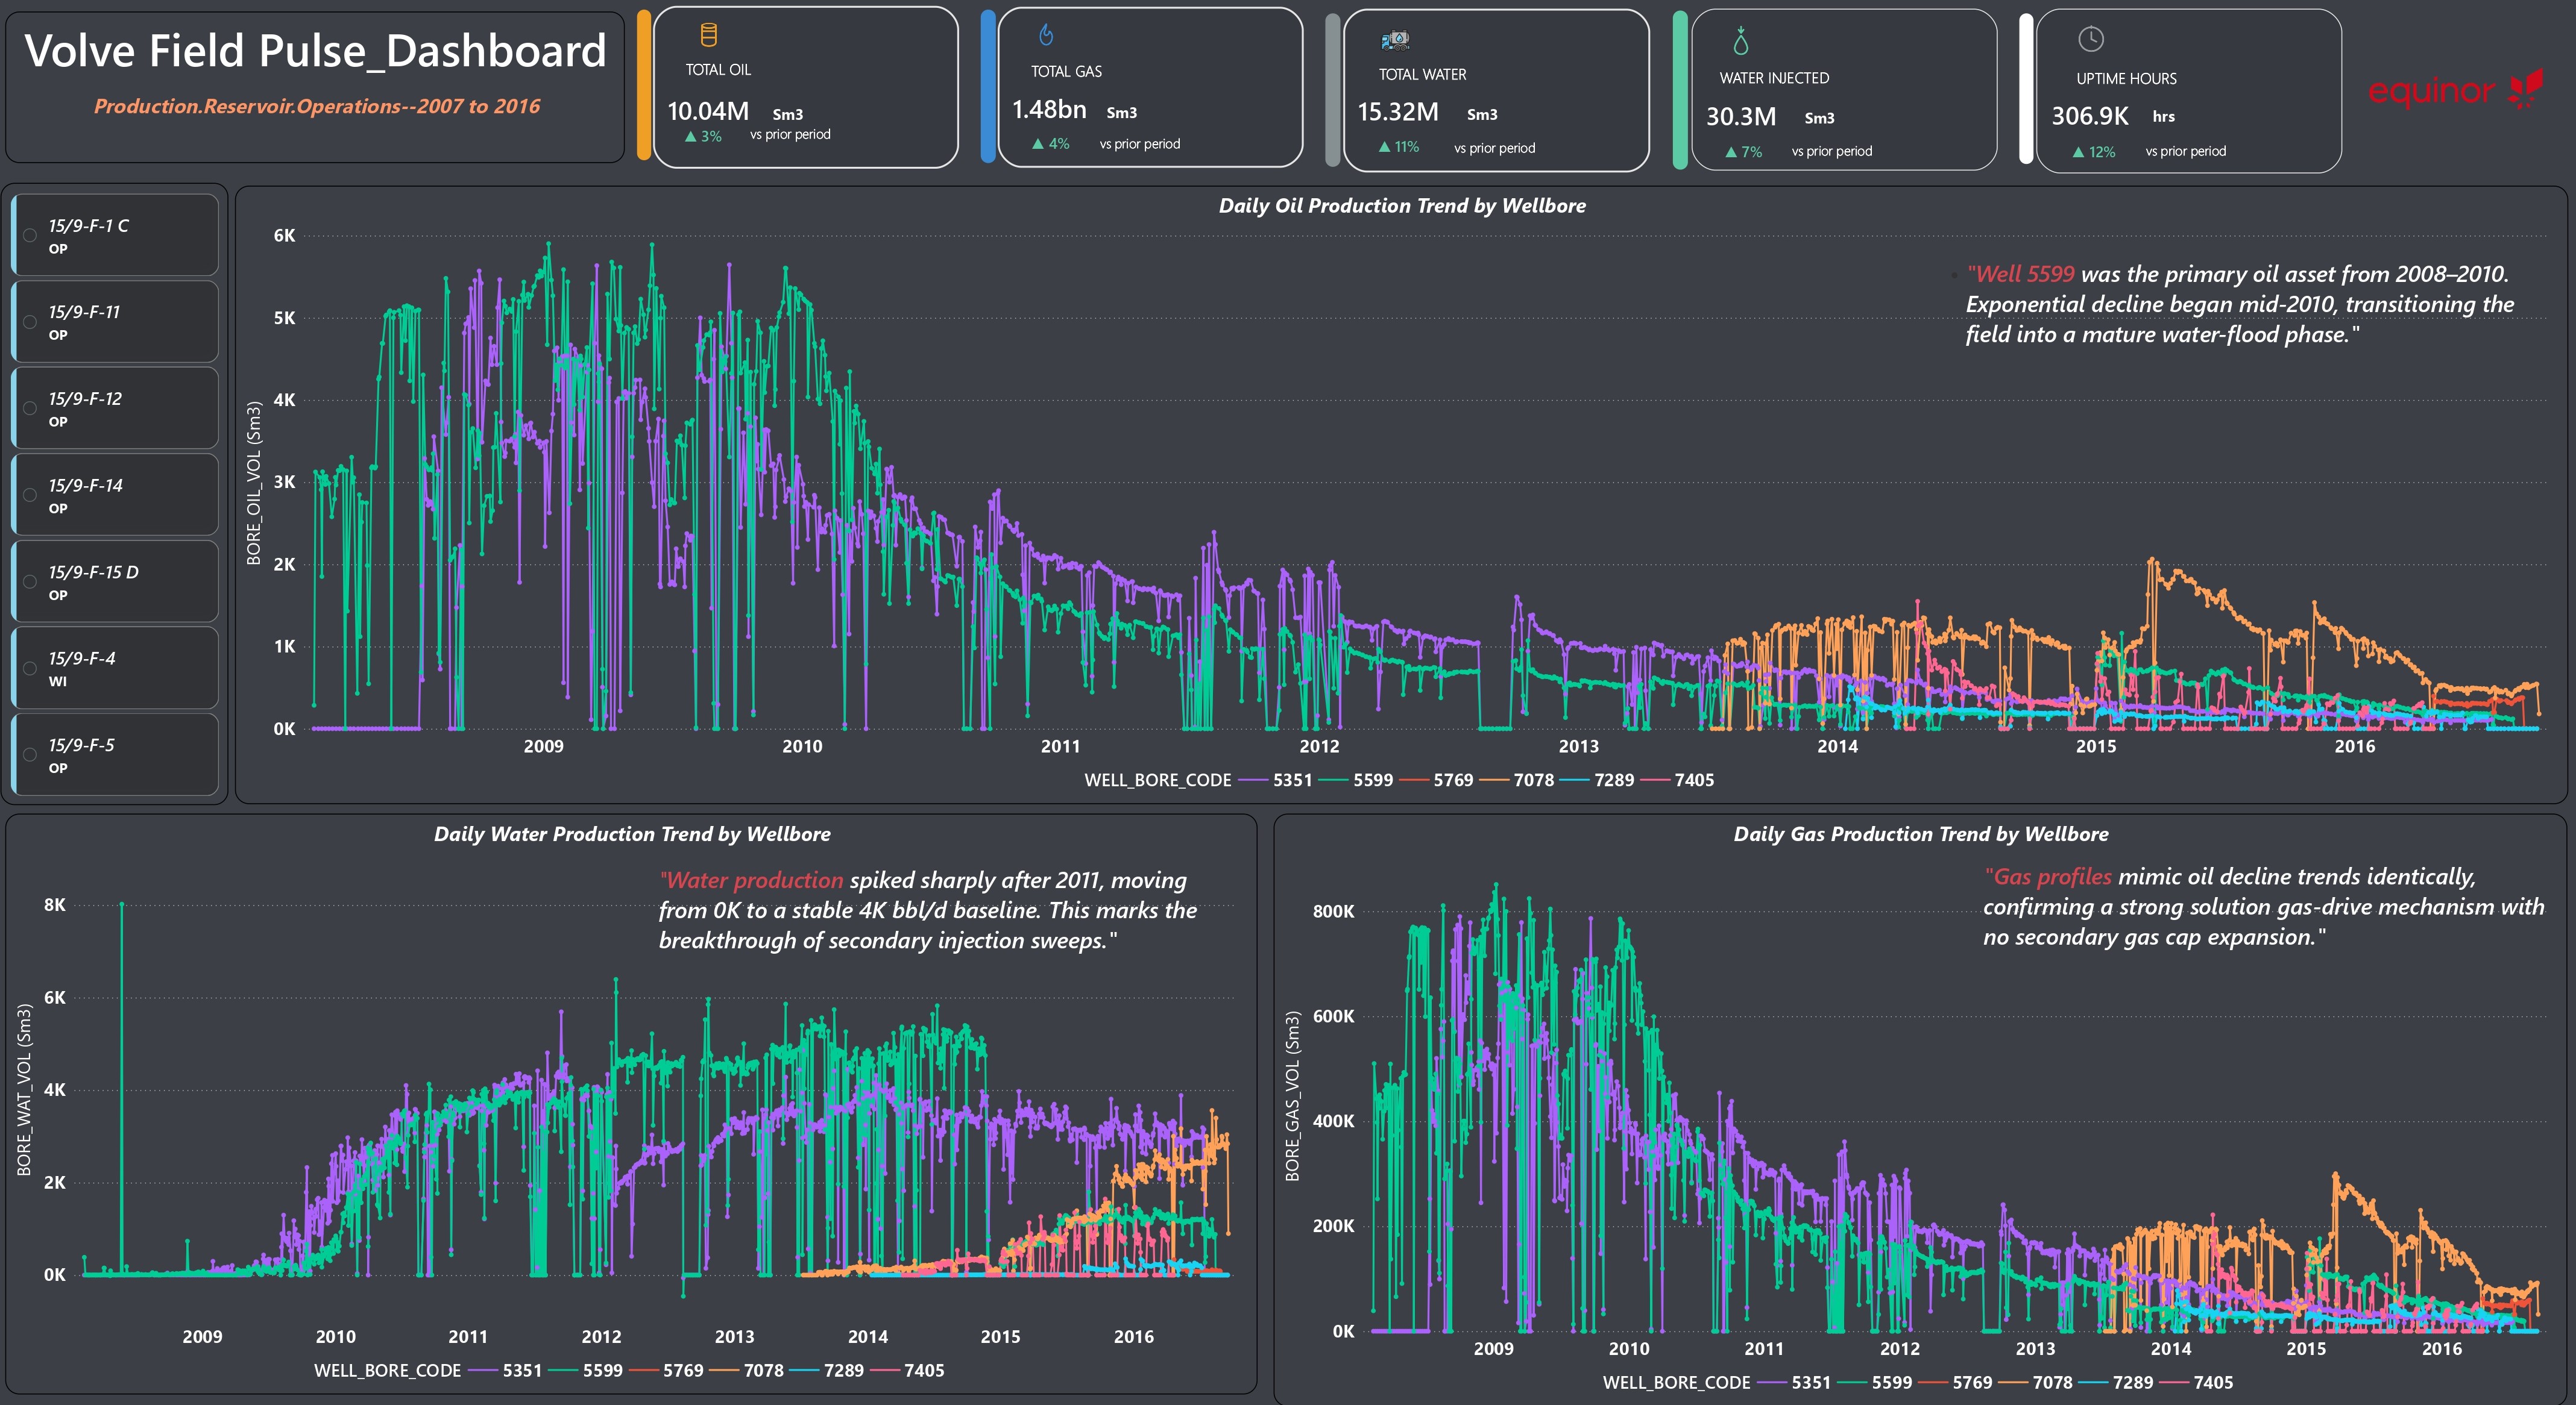Click the green up-arrow on Total Water card
The width and height of the screenshot is (2576, 1405).
coord(1384,147)
